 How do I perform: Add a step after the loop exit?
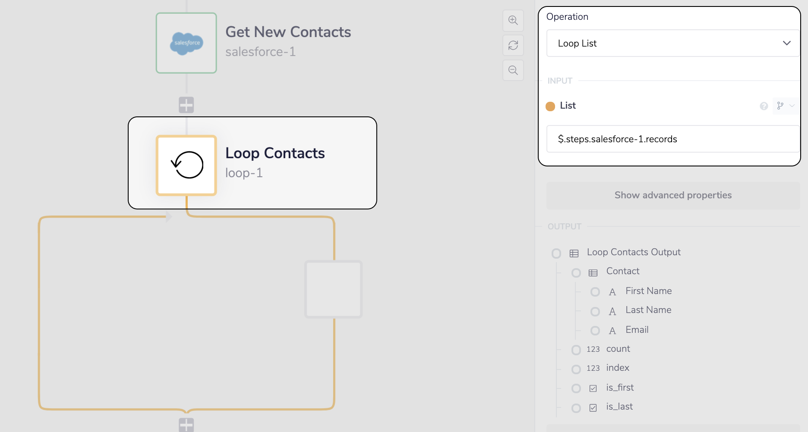(186, 425)
